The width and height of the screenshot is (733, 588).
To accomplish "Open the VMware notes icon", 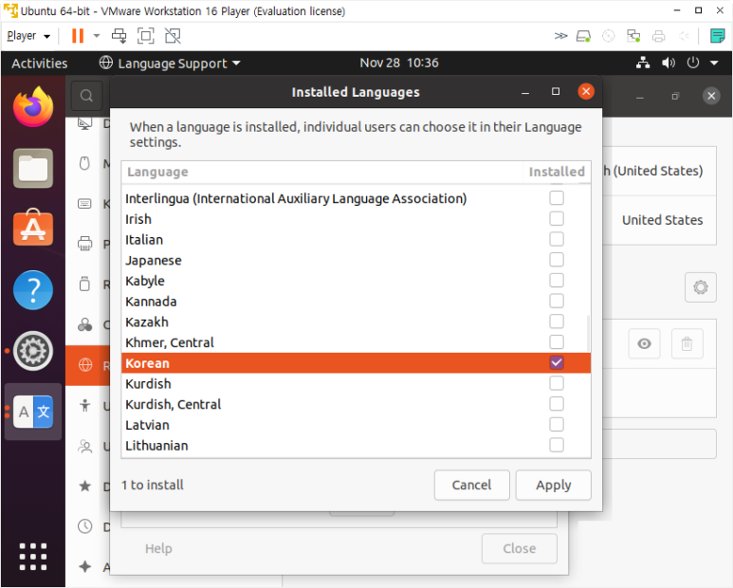I will (717, 36).
